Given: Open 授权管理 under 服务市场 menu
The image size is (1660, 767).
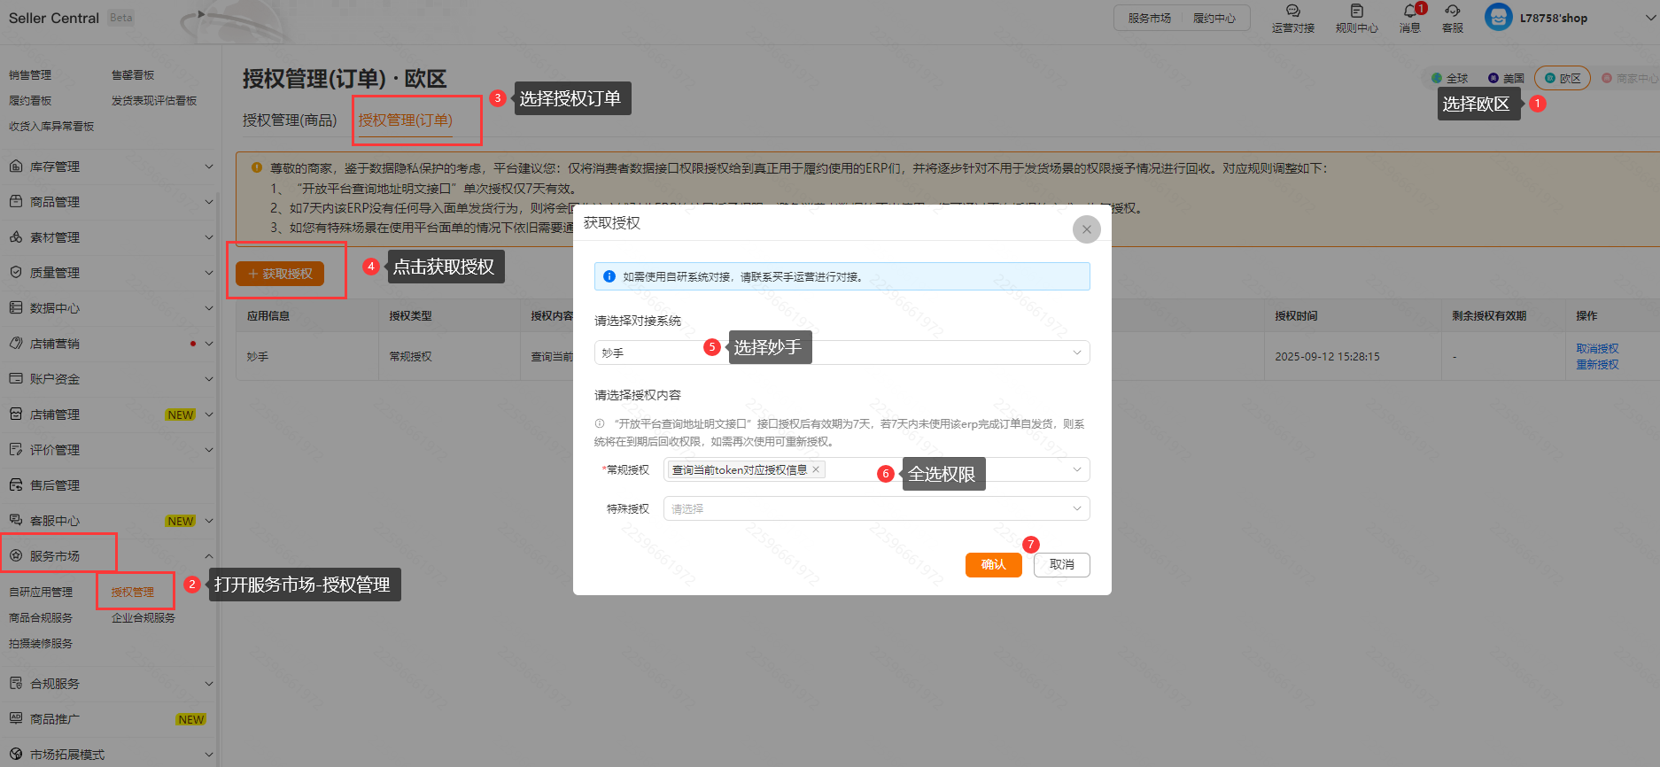Looking at the screenshot, I should pos(133,592).
